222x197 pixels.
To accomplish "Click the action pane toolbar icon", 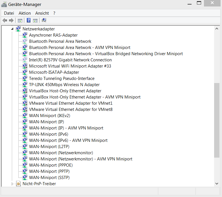I will pos(35,21).
